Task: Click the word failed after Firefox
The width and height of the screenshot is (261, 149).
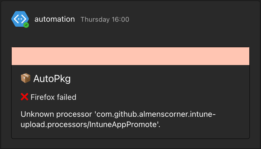Action: coord(66,97)
